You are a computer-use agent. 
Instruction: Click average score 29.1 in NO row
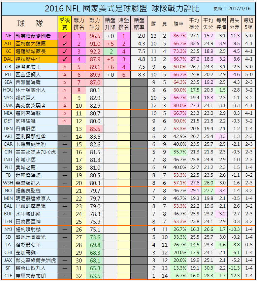195,190
